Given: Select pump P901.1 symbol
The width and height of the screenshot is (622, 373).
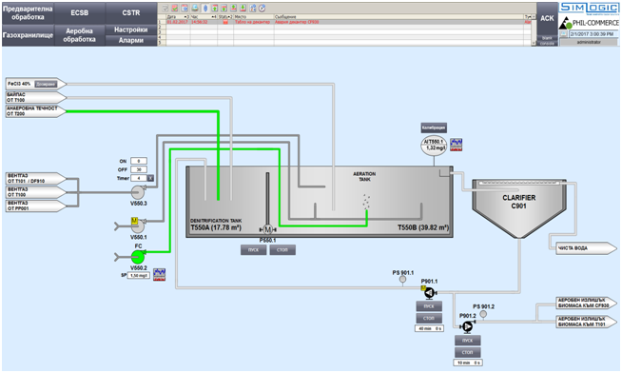Looking at the screenshot, I should click(429, 293).
